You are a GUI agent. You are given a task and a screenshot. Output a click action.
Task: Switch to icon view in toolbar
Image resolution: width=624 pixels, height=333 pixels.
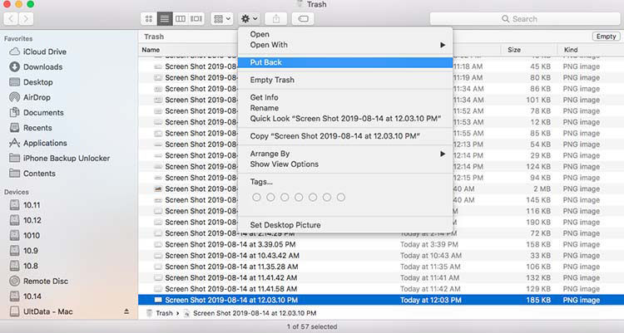click(149, 18)
